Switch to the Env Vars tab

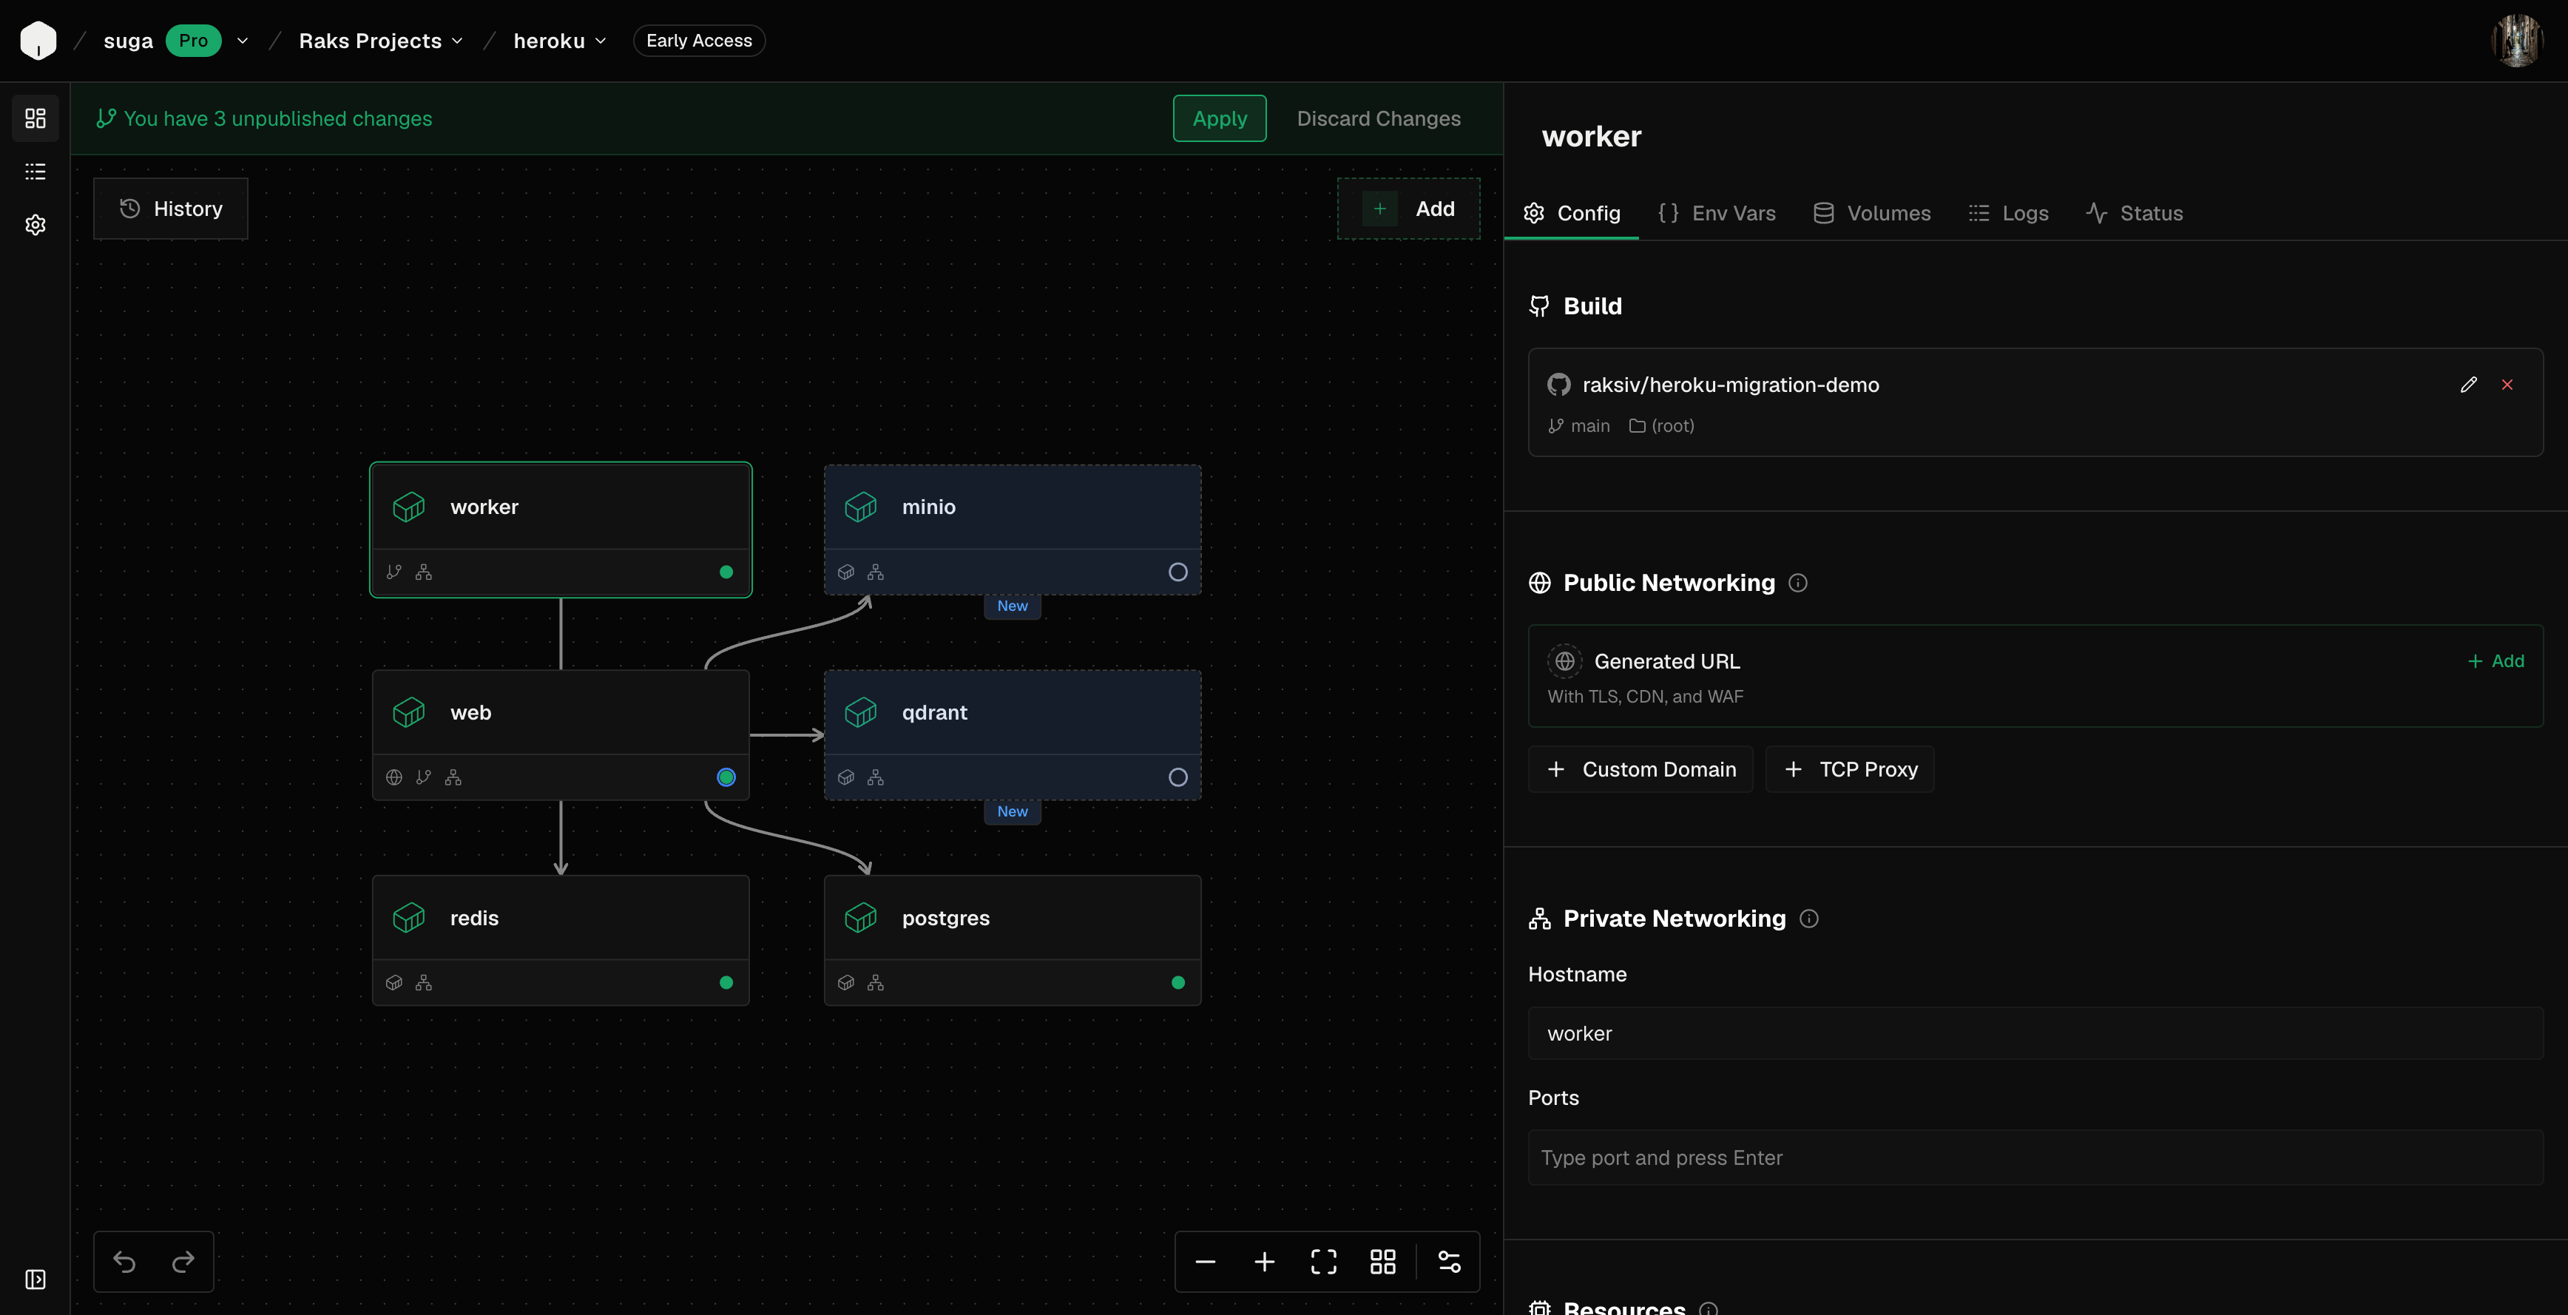point(1716,213)
